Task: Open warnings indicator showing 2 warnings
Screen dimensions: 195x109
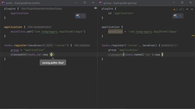Action: 175,9
